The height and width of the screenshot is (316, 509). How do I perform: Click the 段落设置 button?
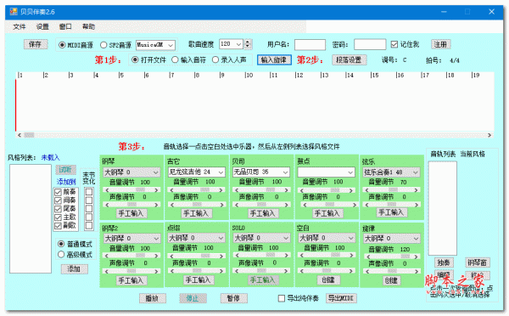pos(349,59)
